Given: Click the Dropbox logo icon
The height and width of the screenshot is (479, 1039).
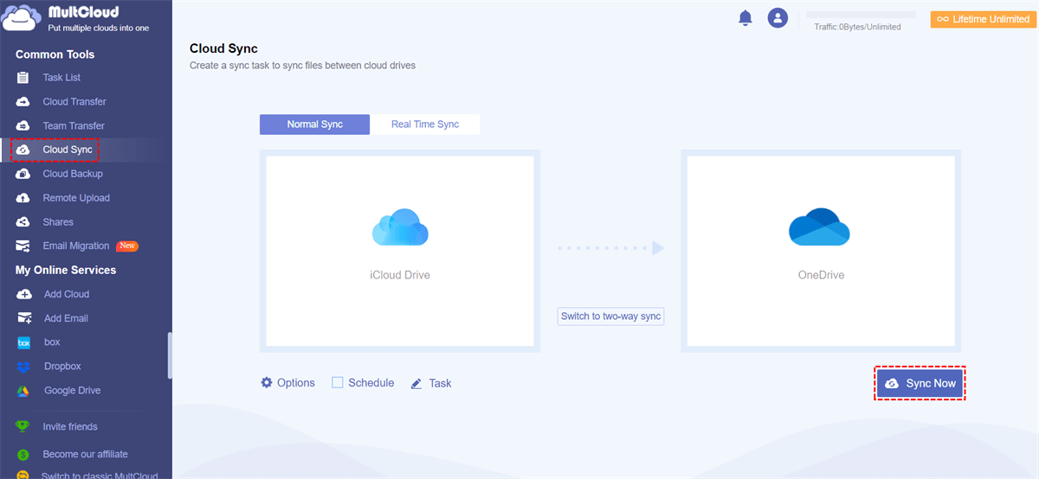Looking at the screenshot, I should 25,367.
